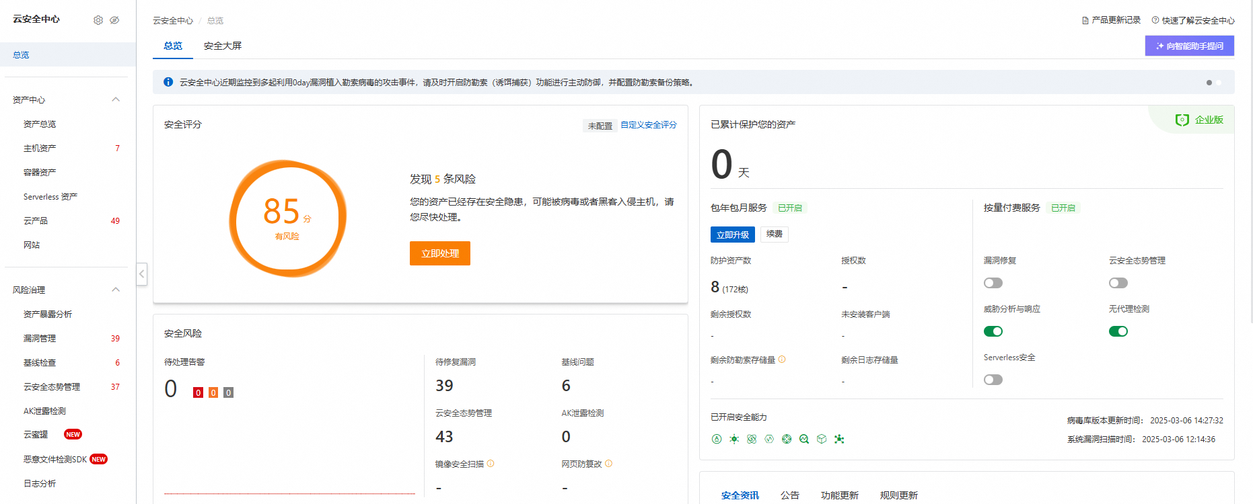Click the hexagon pulse capability icon
The height and width of the screenshot is (504, 1253).
tap(769, 439)
